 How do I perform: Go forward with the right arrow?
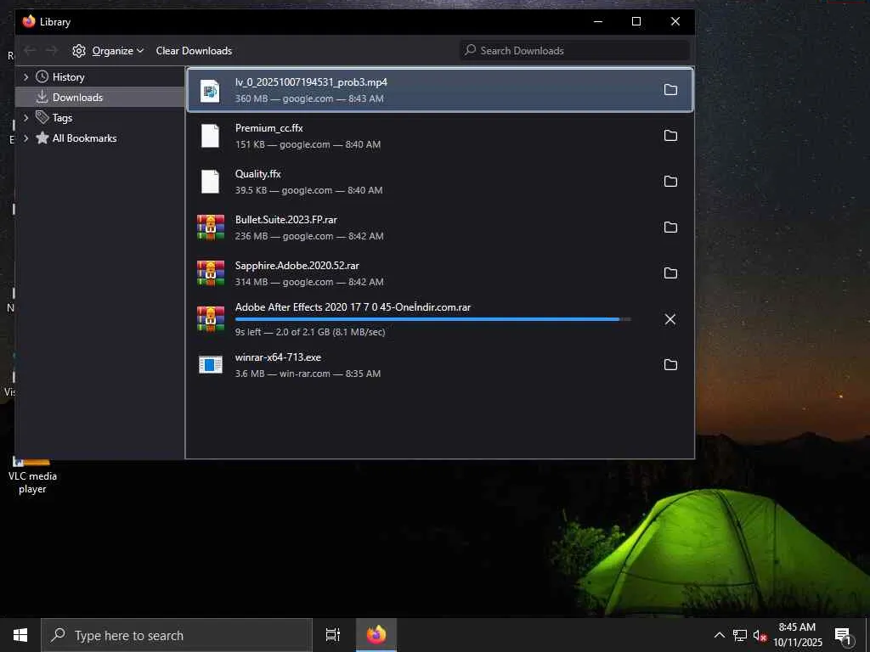52,51
